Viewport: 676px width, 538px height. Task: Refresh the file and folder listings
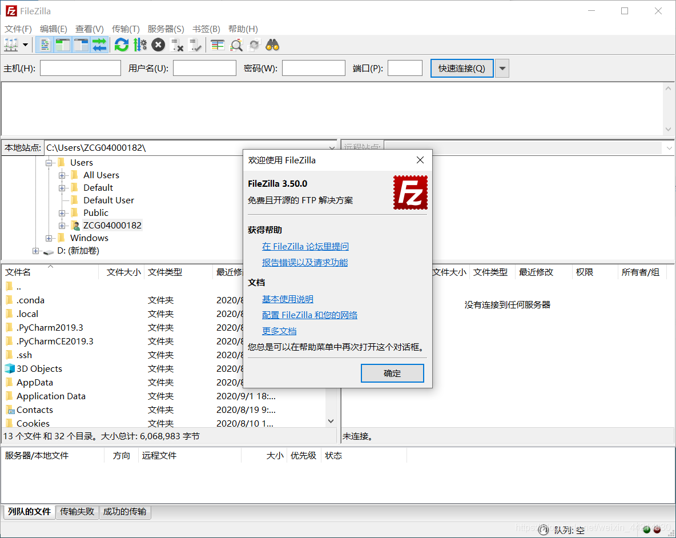click(122, 45)
